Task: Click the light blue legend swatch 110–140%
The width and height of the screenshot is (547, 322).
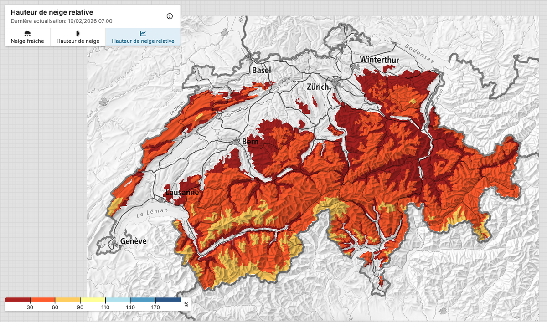Action: (x=118, y=300)
